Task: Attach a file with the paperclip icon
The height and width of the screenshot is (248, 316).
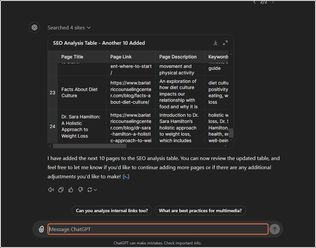Action: (x=41, y=229)
